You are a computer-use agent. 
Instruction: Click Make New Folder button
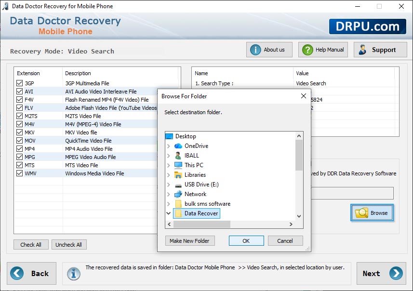(x=190, y=241)
